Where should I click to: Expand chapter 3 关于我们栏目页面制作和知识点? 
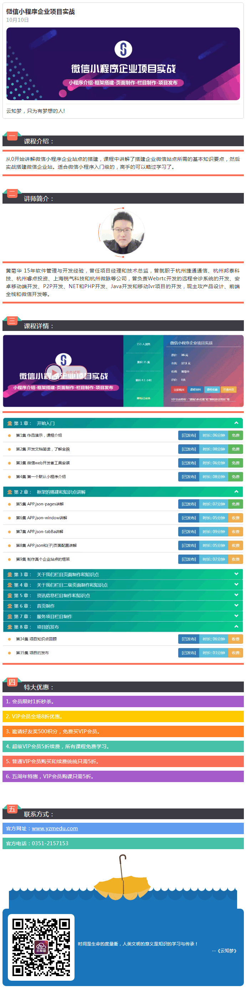coord(236,574)
